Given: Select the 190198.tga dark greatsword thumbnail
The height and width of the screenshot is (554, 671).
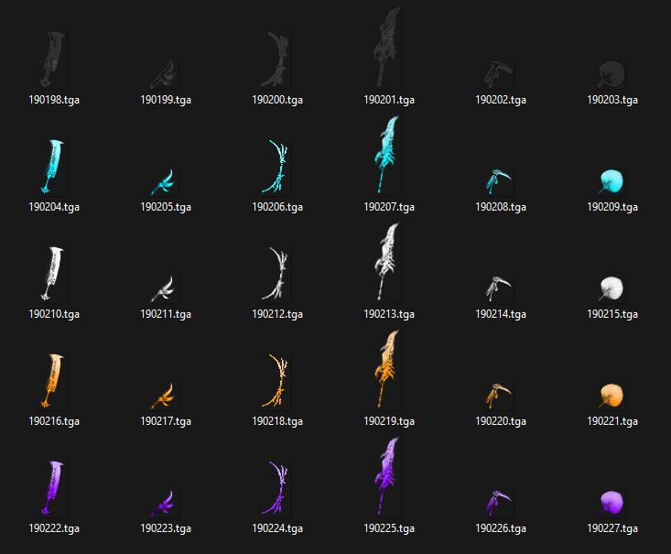Looking at the screenshot, I should [x=54, y=60].
